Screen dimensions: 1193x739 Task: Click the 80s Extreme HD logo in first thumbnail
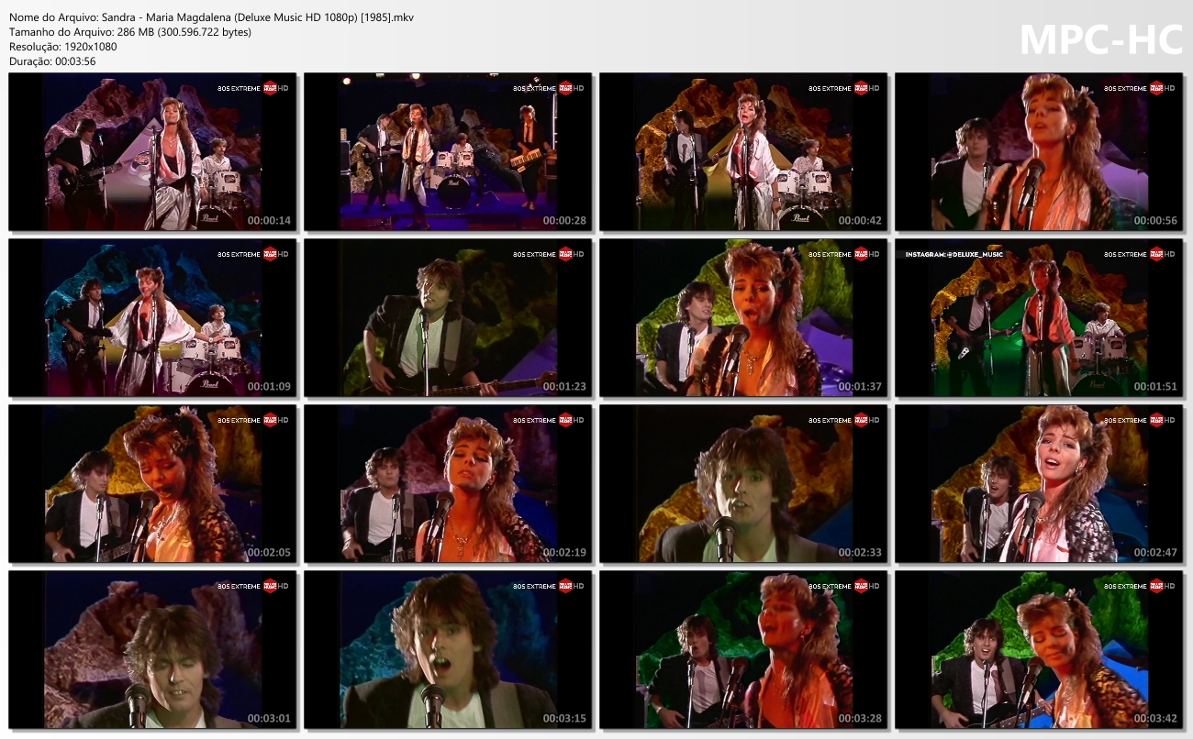click(252, 88)
